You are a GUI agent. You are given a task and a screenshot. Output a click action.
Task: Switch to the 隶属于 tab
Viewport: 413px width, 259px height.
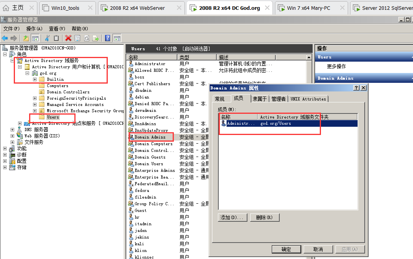(260, 99)
